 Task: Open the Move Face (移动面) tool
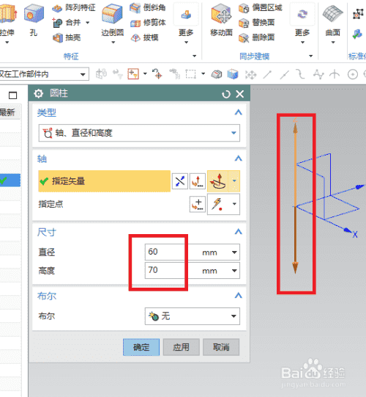[221, 21]
